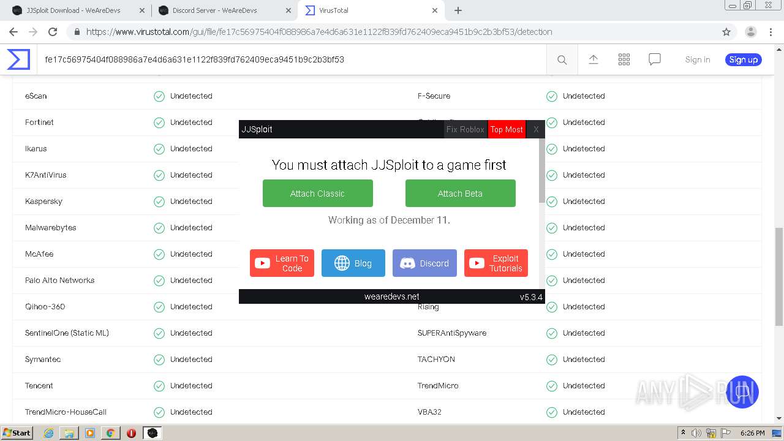Go forward in Chrome
This screenshot has height=441, width=784.
point(33,32)
